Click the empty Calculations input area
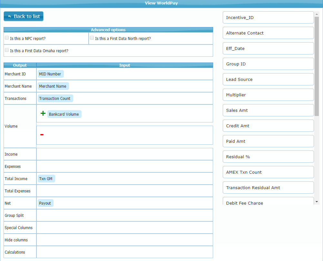 (x=124, y=252)
